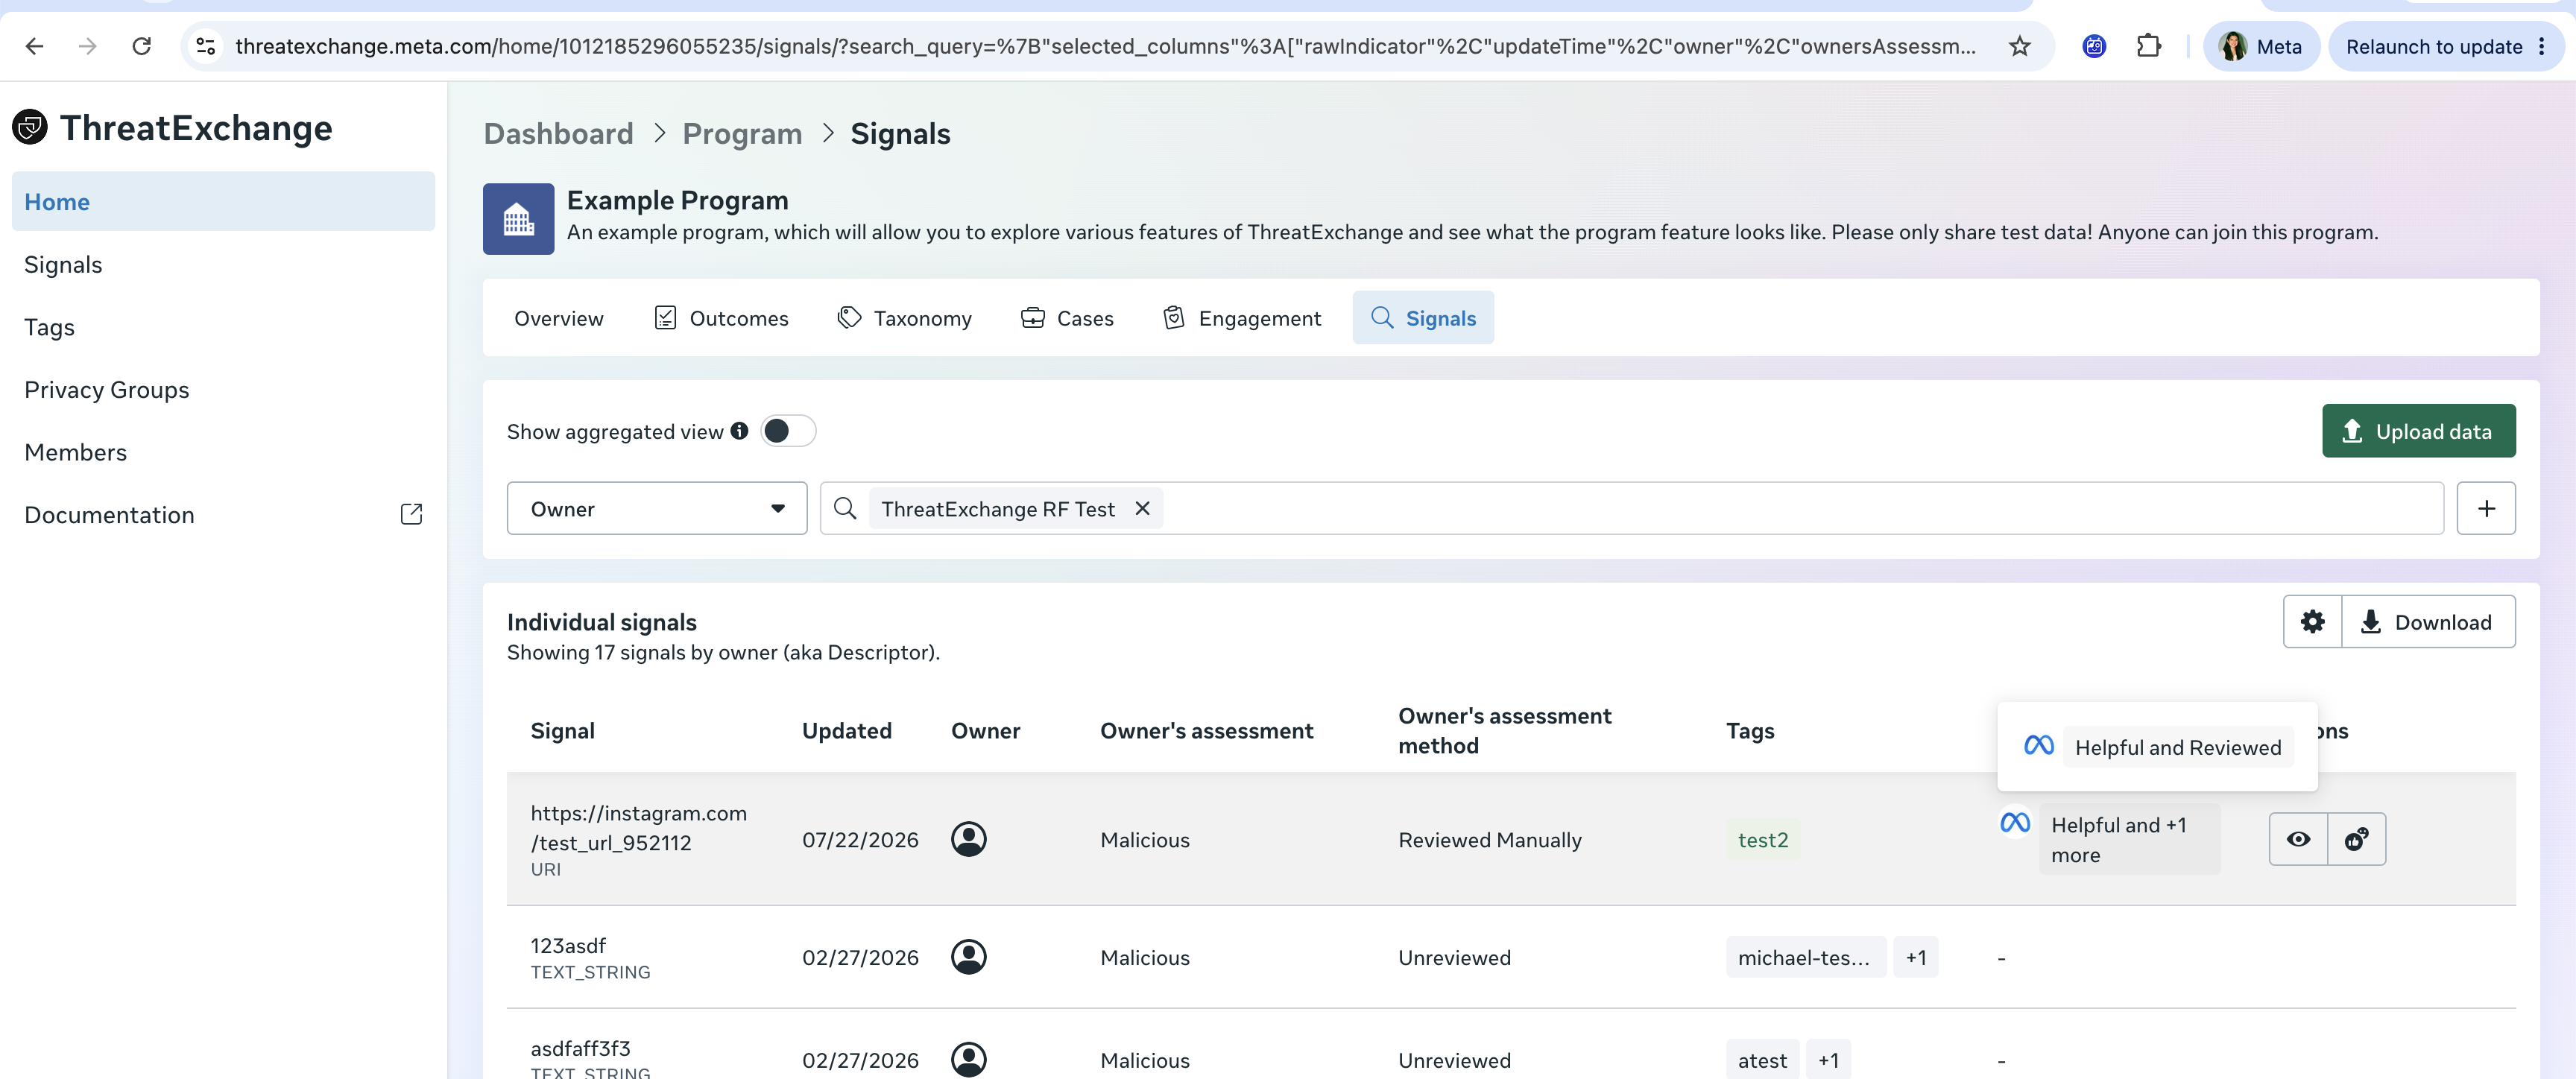The width and height of the screenshot is (2576, 1079).
Task: Go to Program in the breadcrumb
Action: coord(742,134)
